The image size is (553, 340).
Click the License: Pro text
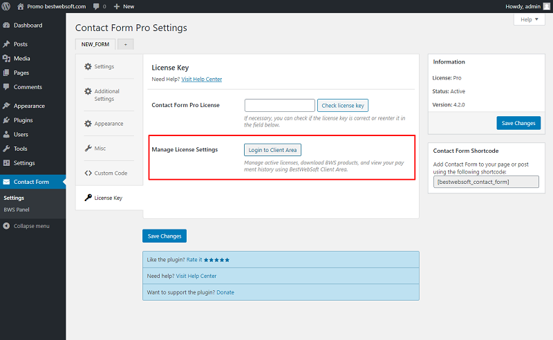pos(447,78)
